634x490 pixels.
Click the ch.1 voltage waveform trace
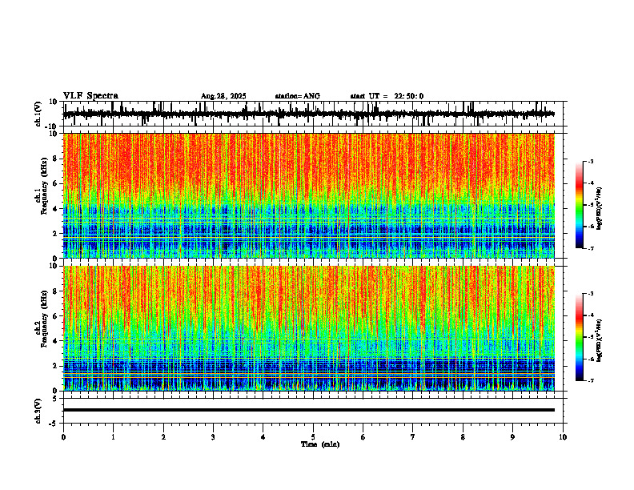point(308,114)
